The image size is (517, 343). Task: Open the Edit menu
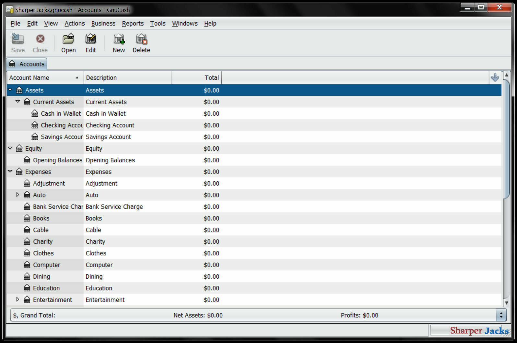coord(32,23)
